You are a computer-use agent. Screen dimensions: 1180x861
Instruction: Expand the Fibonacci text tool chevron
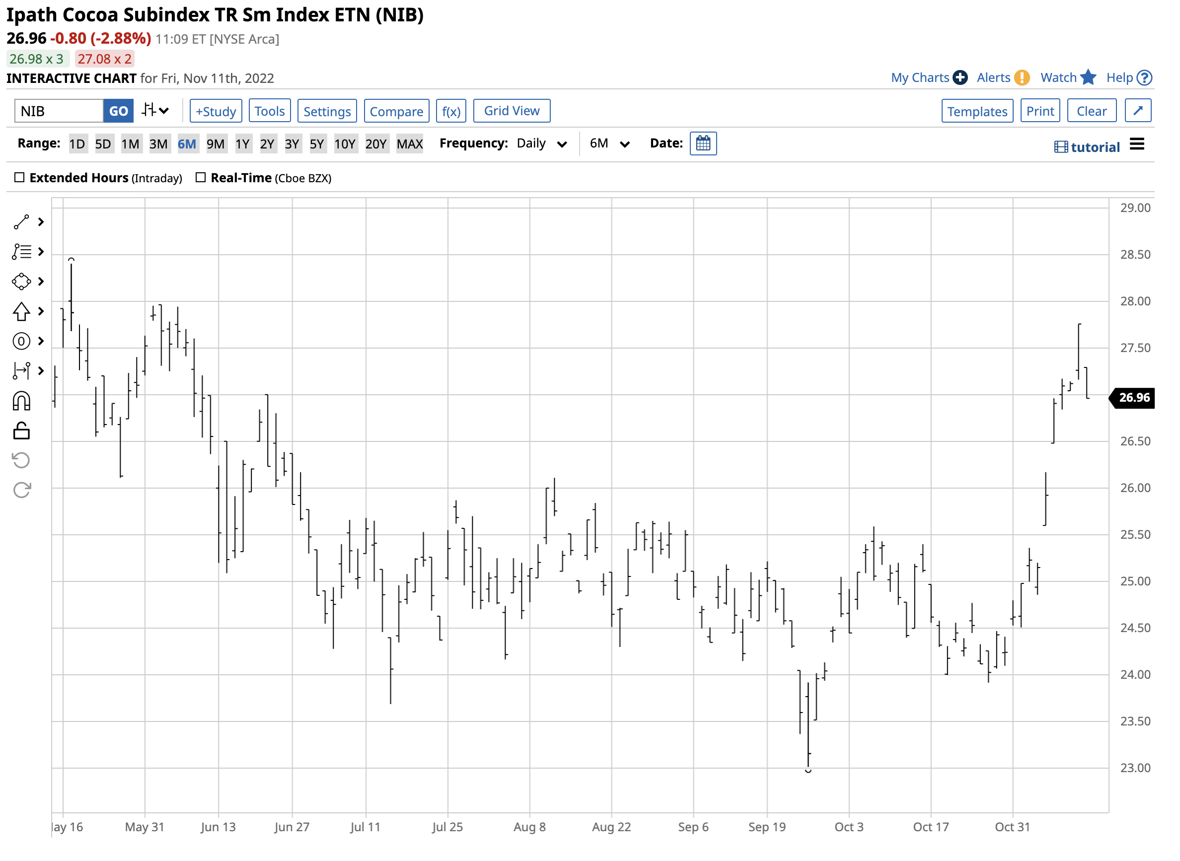point(41,252)
